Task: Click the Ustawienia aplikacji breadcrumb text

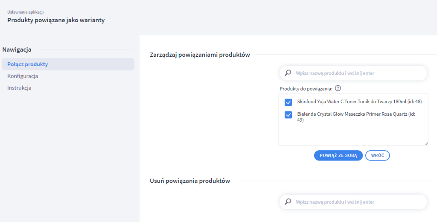Action: click(25, 12)
